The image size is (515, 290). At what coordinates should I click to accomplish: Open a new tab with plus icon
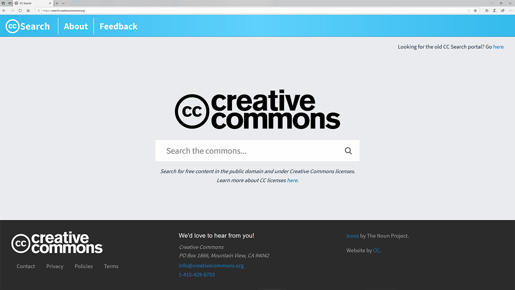[57, 3]
